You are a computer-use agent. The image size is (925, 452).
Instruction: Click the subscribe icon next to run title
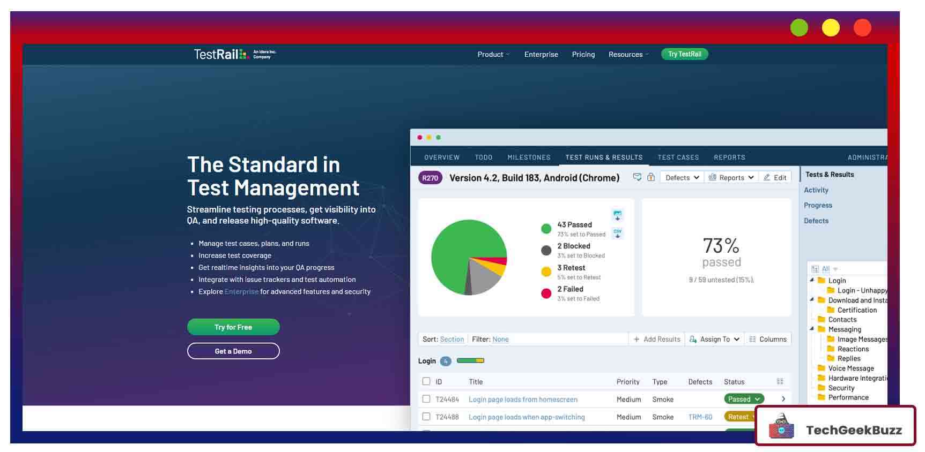(637, 177)
